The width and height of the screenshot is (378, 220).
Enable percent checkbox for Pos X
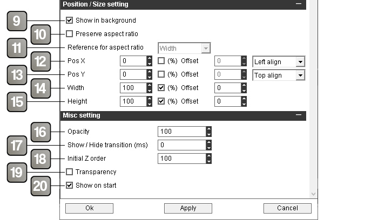(x=161, y=60)
